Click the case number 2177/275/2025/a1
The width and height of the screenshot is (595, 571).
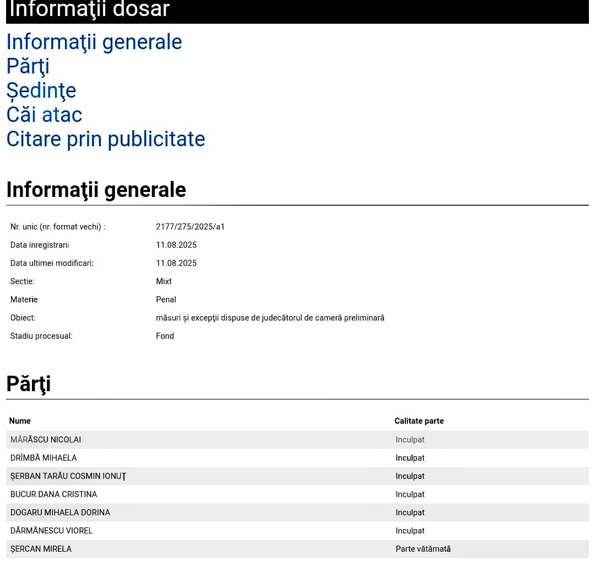[x=190, y=227]
